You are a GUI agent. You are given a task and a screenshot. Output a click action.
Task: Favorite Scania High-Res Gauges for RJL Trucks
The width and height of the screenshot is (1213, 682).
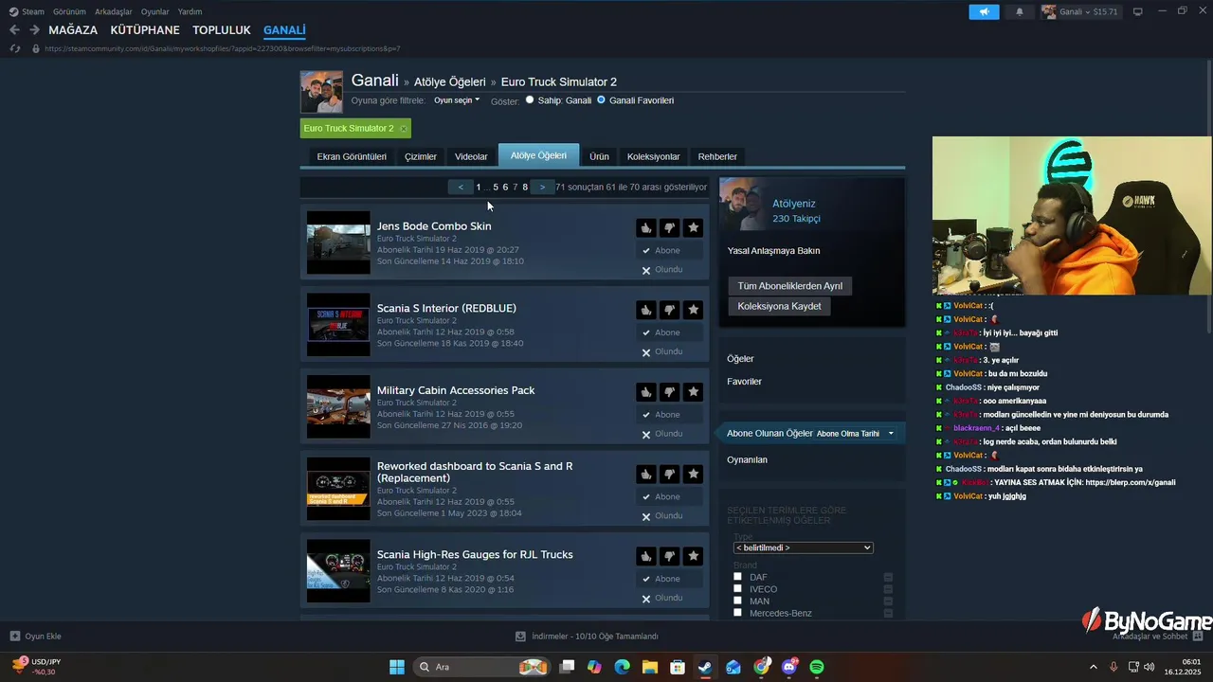pos(694,556)
